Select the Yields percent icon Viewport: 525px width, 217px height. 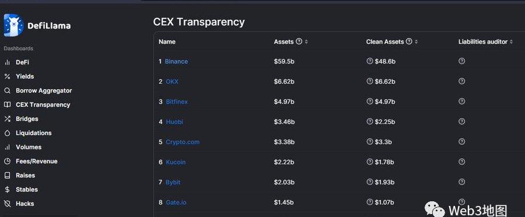(x=8, y=76)
